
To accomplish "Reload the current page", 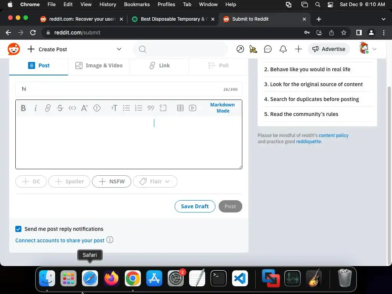I will pos(33,33).
